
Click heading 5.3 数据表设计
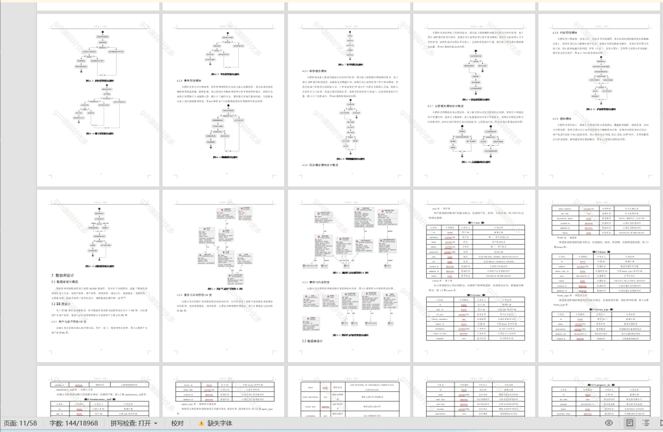click(x=312, y=341)
